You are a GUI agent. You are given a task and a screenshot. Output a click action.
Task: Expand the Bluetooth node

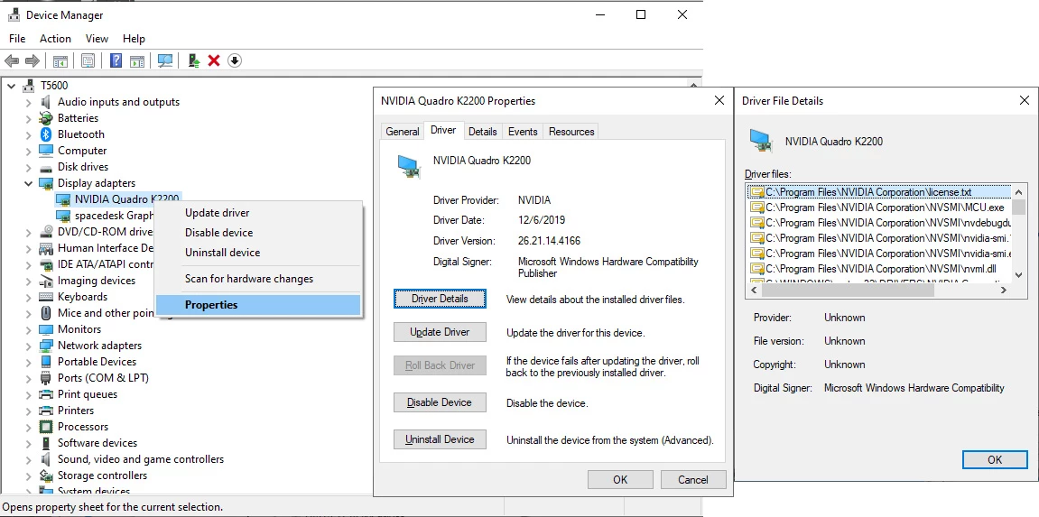(29, 134)
